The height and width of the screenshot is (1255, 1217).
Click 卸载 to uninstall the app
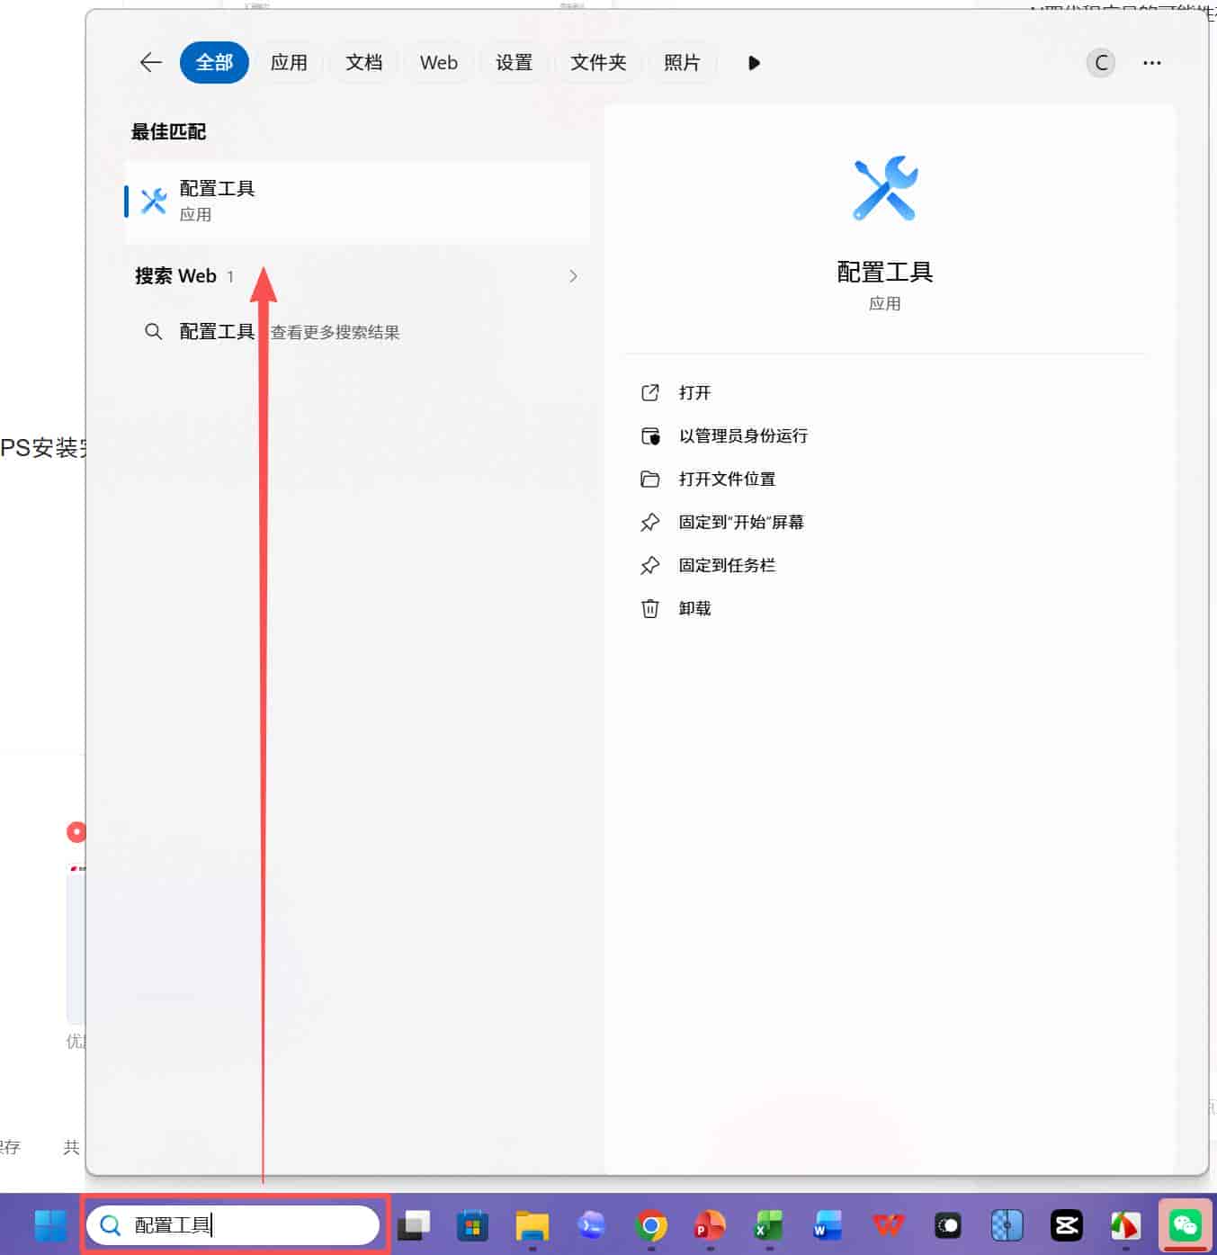pyautogui.click(x=694, y=609)
